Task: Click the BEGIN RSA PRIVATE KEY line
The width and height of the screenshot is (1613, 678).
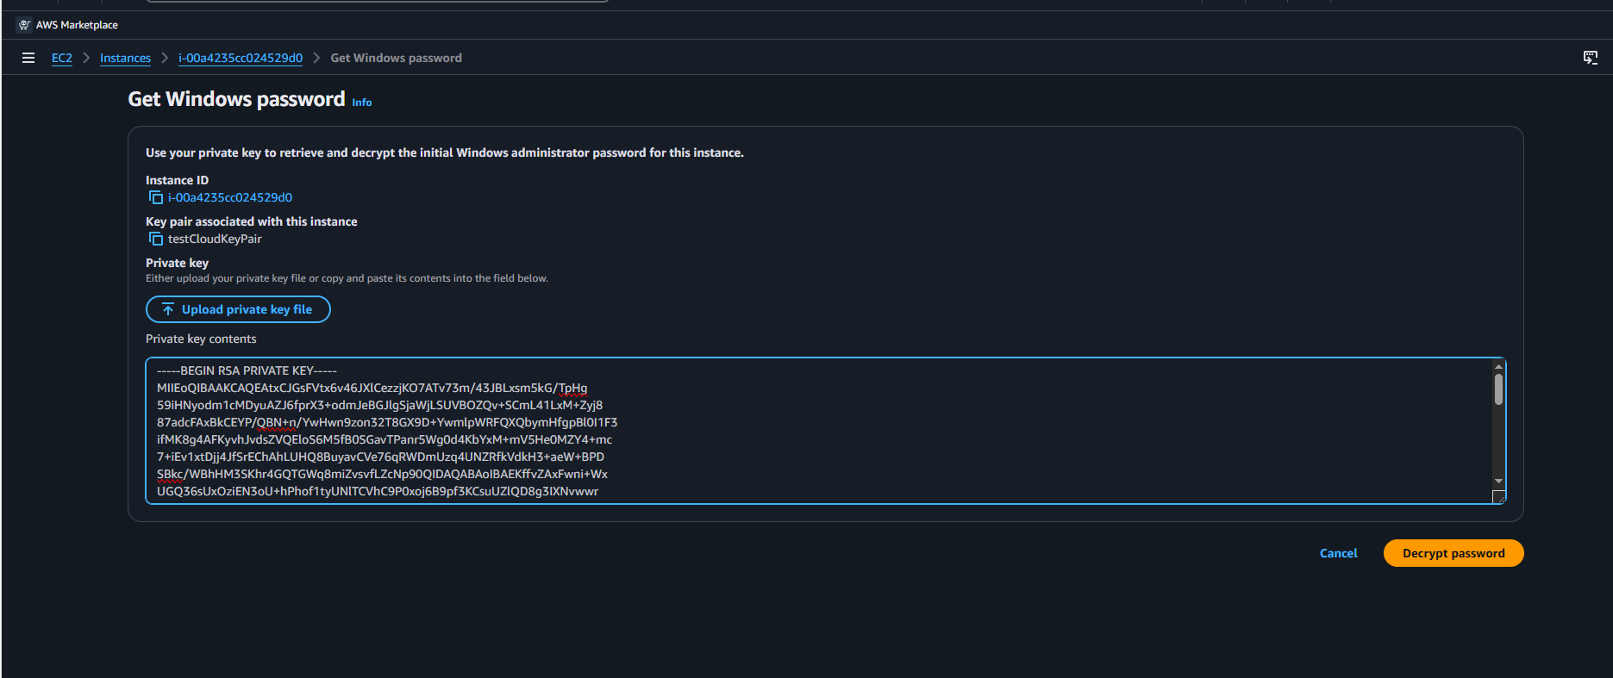Action: coord(247,370)
